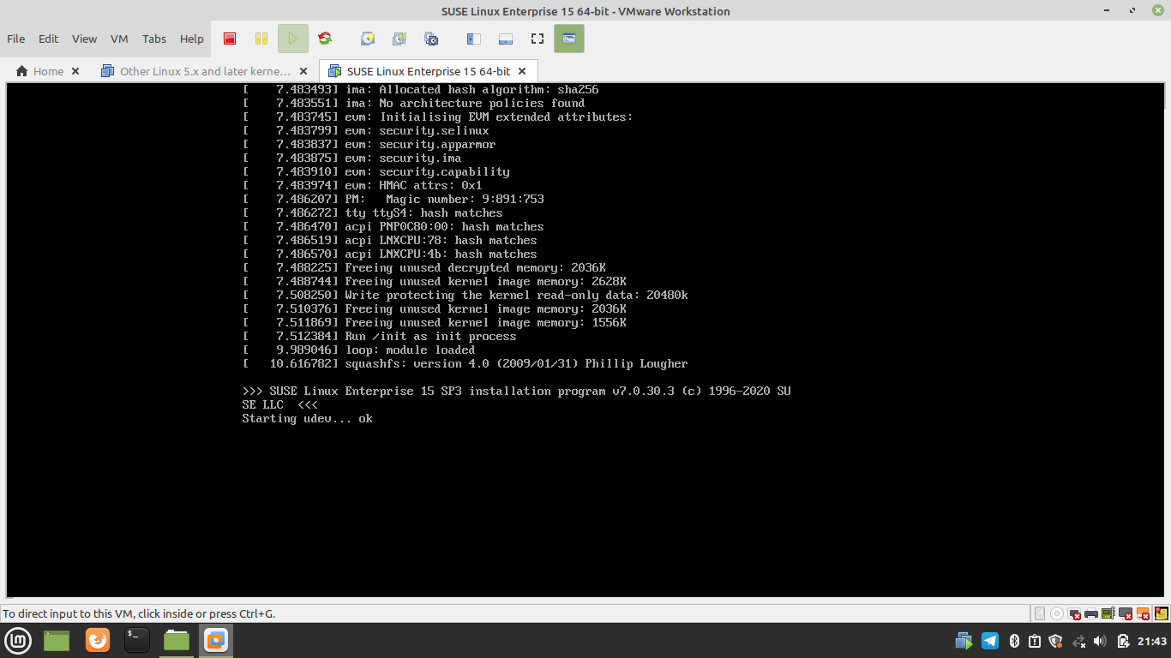This screenshot has height=658, width=1171.
Task: Open Telegram from system tray
Action: [x=990, y=641]
